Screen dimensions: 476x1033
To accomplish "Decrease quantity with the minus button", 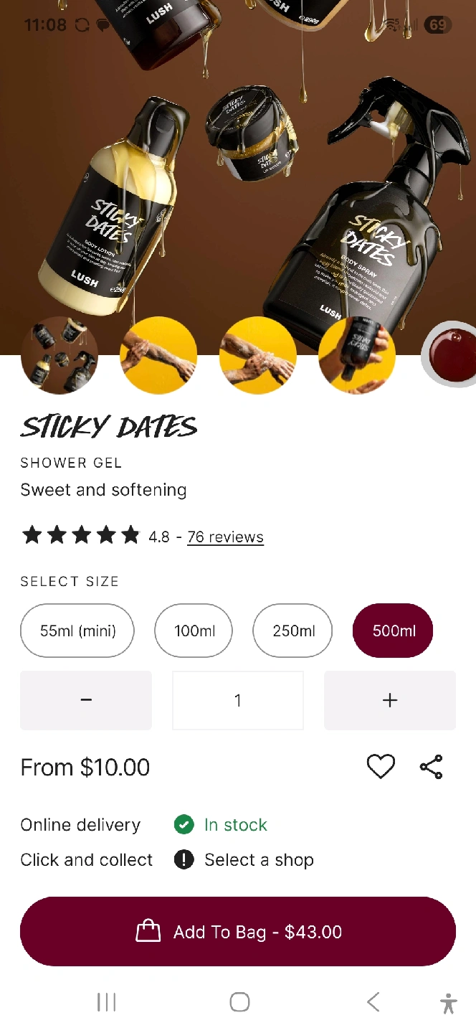I will click(86, 700).
